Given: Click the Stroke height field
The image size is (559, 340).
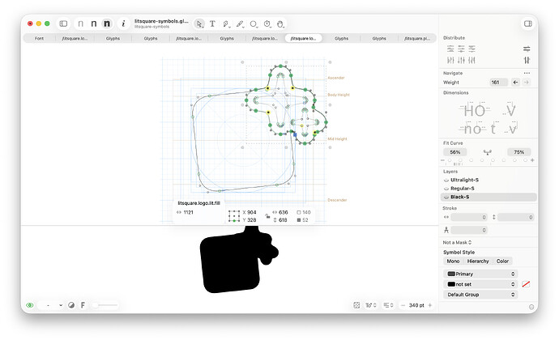Looking at the screenshot, I should 516,217.
